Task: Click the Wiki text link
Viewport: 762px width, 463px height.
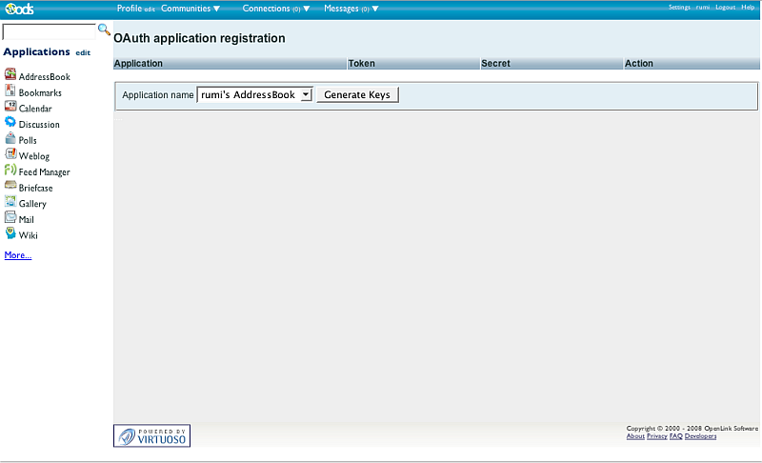Action: (29, 235)
